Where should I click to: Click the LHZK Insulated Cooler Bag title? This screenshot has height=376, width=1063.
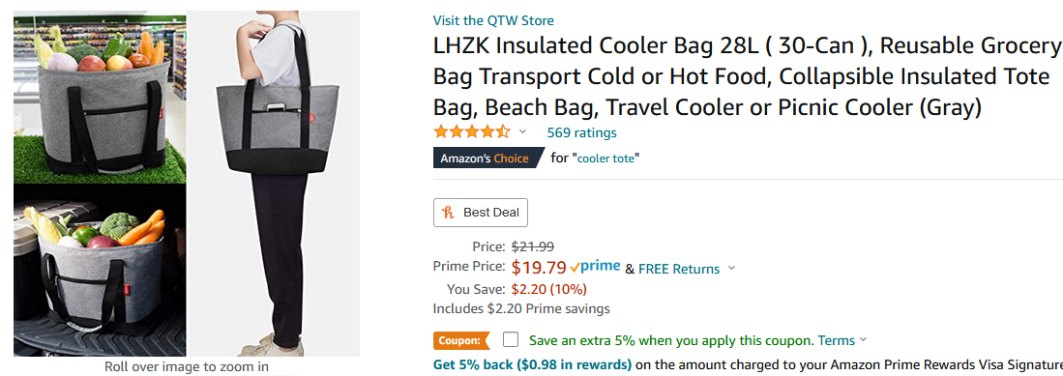(x=747, y=76)
